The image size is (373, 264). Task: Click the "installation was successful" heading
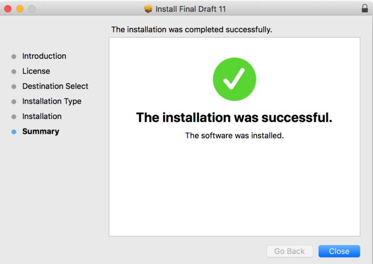tap(234, 118)
